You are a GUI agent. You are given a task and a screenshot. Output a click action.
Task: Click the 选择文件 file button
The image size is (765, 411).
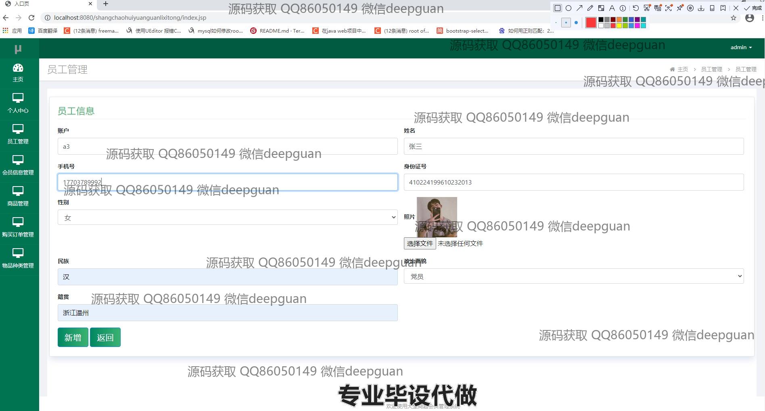click(420, 243)
